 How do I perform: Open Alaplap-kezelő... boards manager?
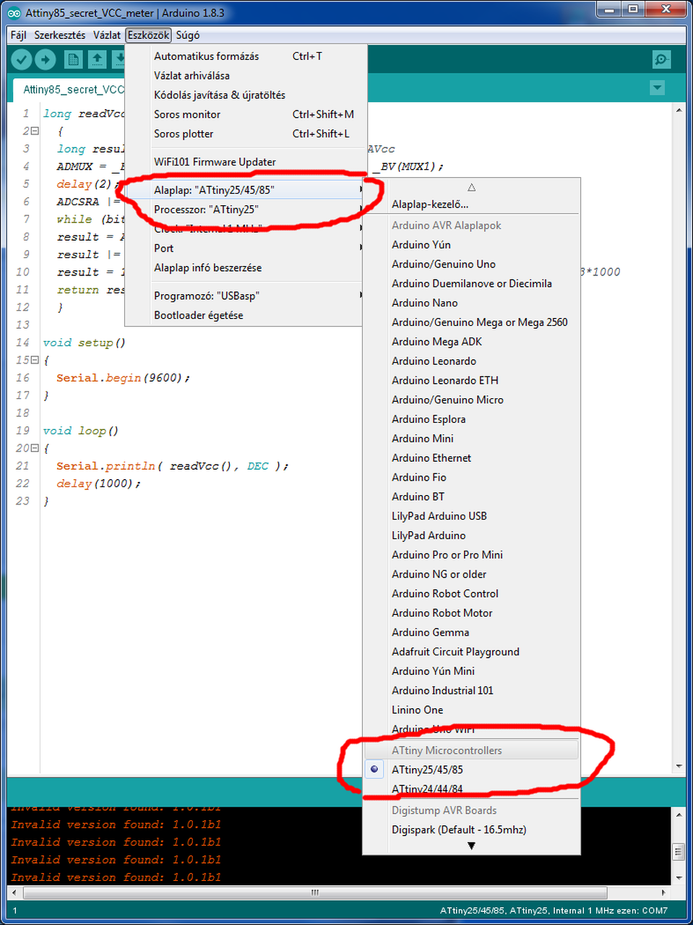click(x=471, y=205)
